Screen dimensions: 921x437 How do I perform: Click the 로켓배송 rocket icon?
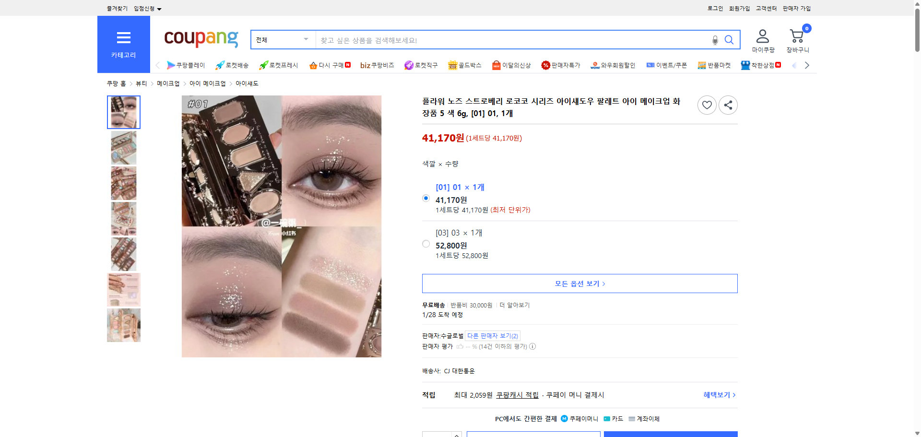tap(219, 65)
